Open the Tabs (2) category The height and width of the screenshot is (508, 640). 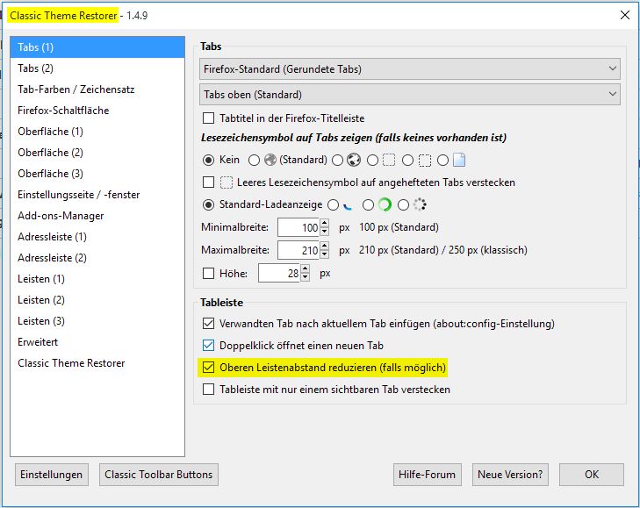(97, 68)
